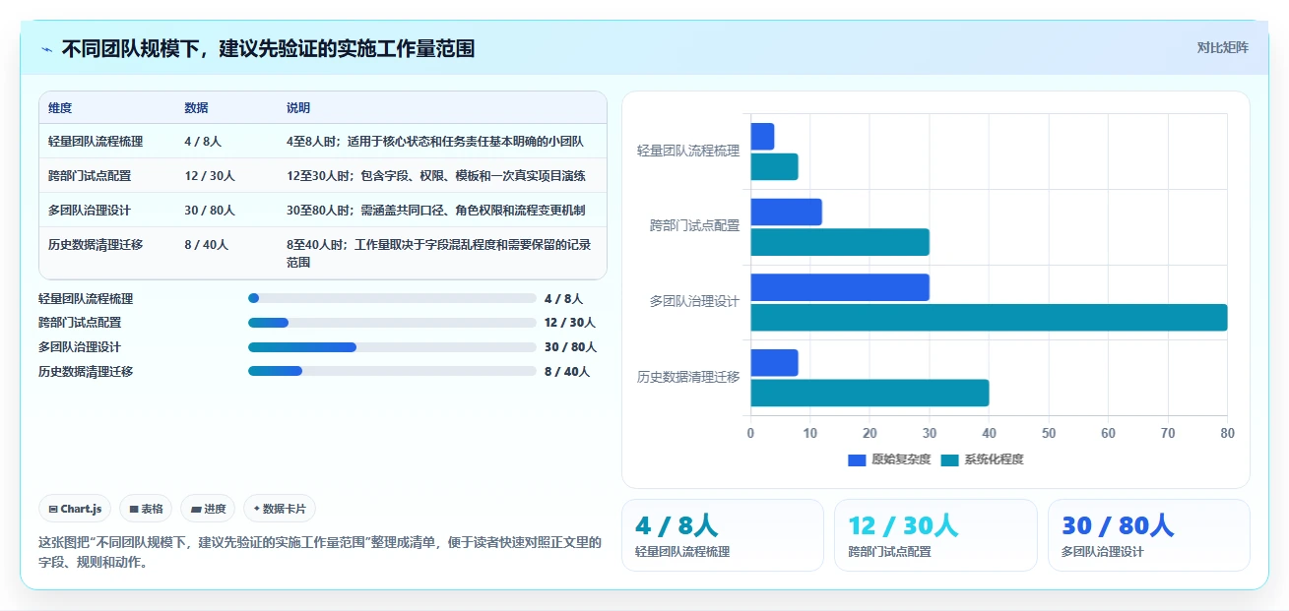Click the chart axis label 跨部门试点配置
Image resolution: width=1289 pixels, height=611 pixels.
pos(694,226)
